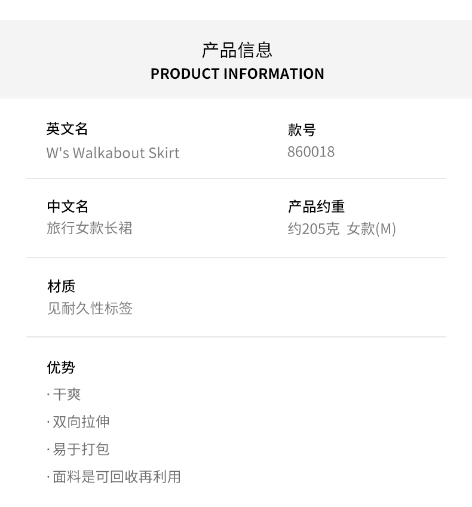Click the 旅行女款长裙 product name
The height and width of the screenshot is (507, 472).
[90, 228]
